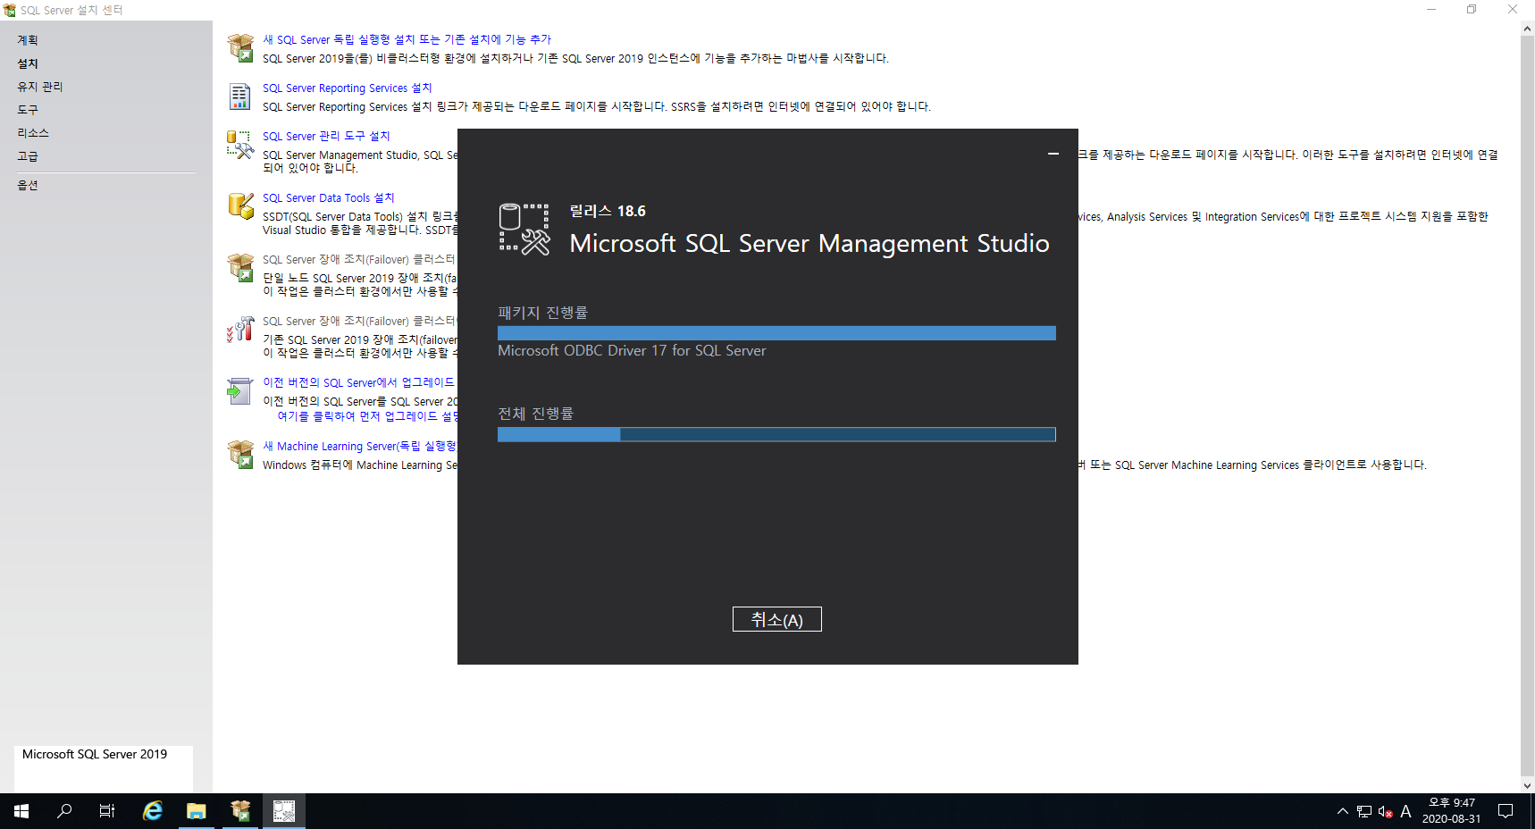
Task: Click the SQL Server Reporting Services install icon
Action: [240, 96]
